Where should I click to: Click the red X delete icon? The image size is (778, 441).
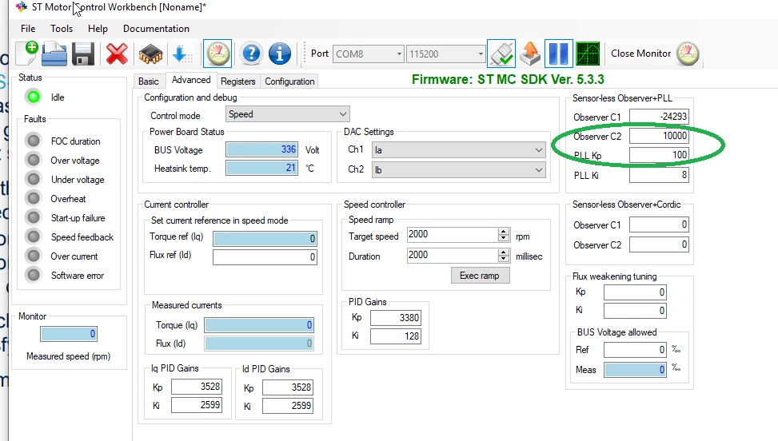[x=117, y=54]
